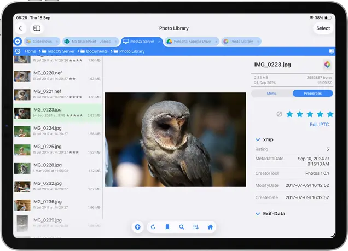This screenshot has height=251, width=348.
Task: Switch to the Menu segment
Action: (271, 94)
